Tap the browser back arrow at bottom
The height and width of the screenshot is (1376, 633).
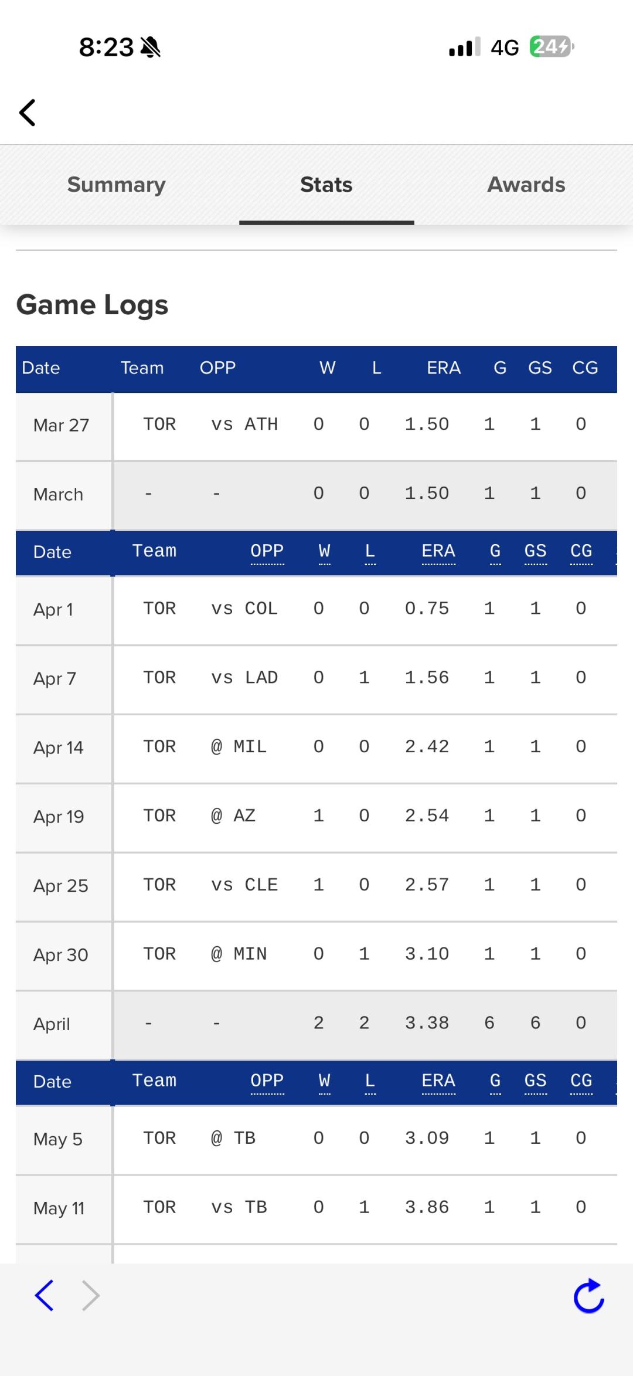click(x=45, y=1295)
